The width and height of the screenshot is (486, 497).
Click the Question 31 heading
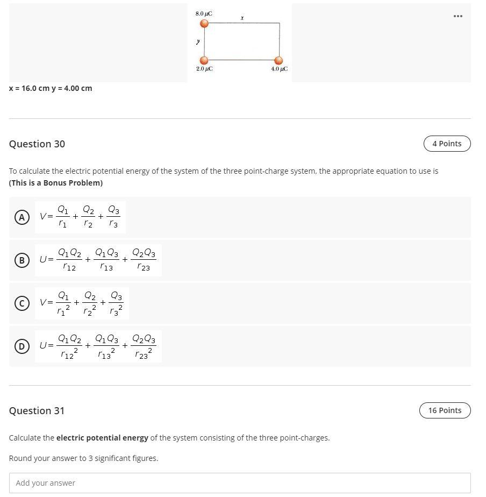click(x=37, y=410)
